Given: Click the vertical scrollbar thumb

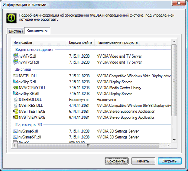Looking at the screenshot, I should (x=174, y=80).
